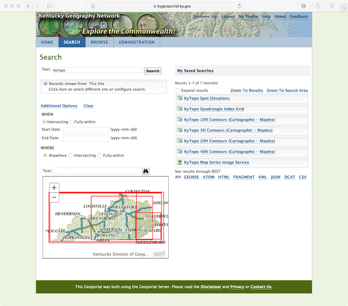Open the browser downloads icon
The image size is (348, 306).
tap(304, 6)
